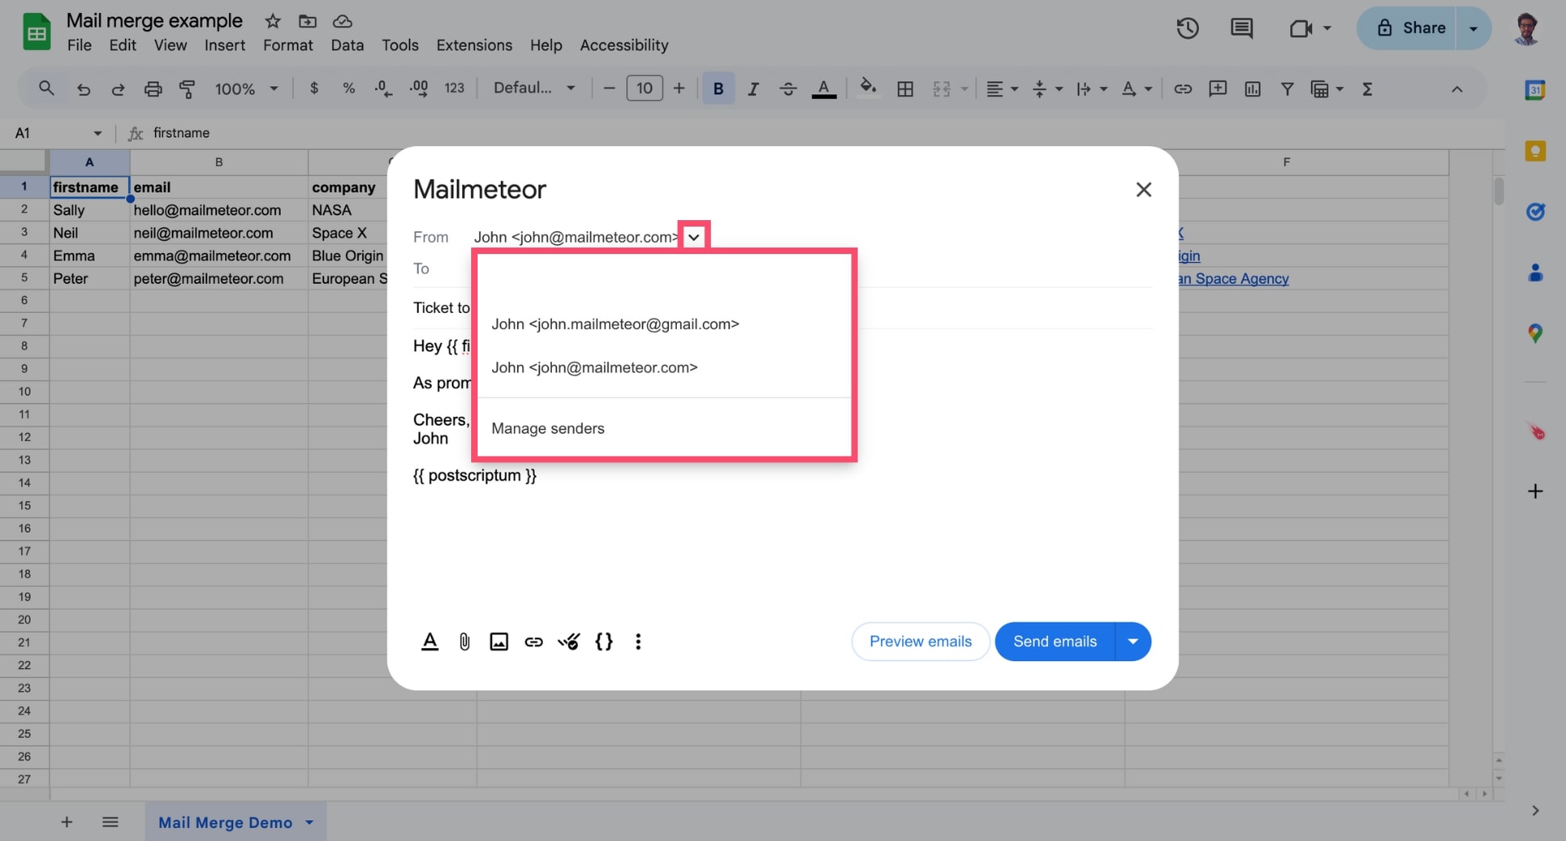This screenshot has width=1566, height=841.
Task: Format as percent
Action: coord(349,89)
